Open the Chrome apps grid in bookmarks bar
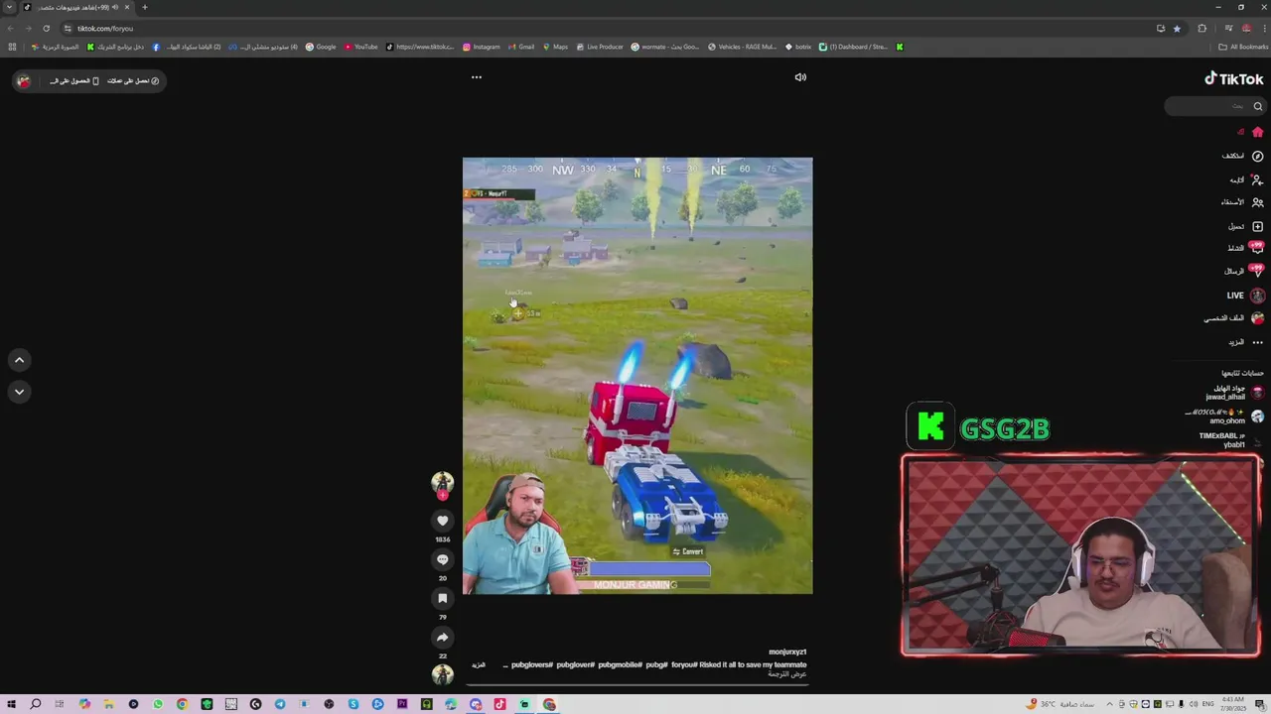Image resolution: width=1271 pixels, height=714 pixels. pos(12,47)
